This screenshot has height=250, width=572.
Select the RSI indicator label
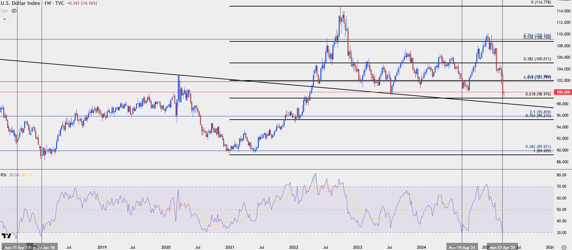(4, 175)
